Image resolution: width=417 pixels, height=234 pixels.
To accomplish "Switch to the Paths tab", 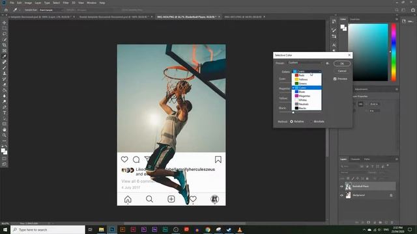I will coord(367,159).
